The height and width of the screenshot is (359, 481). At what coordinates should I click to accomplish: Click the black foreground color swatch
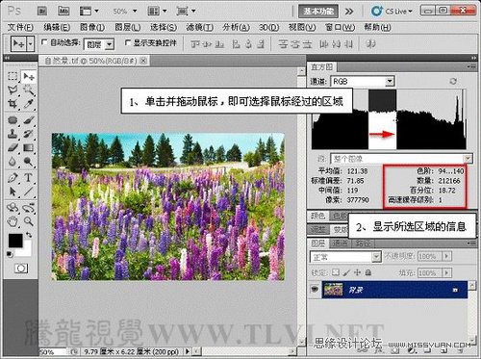click(15, 241)
